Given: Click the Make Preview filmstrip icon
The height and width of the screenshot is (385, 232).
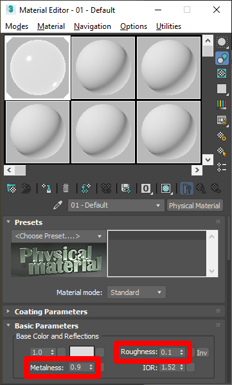Looking at the screenshot, I should point(222,121).
